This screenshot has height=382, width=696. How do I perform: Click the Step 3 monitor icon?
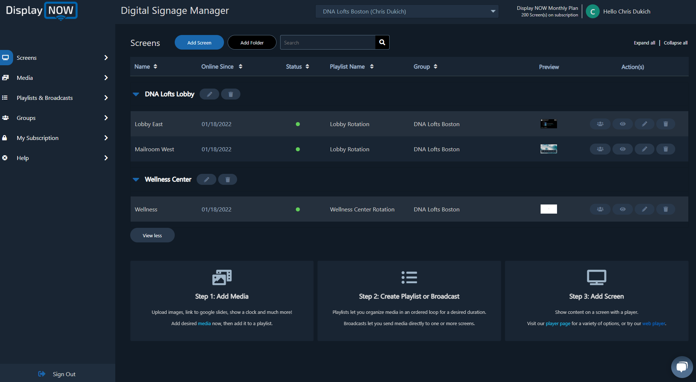coord(596,277)
